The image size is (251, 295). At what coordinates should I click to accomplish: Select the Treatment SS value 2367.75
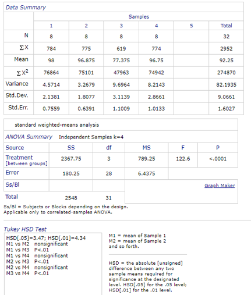click(x=71, y=159)
